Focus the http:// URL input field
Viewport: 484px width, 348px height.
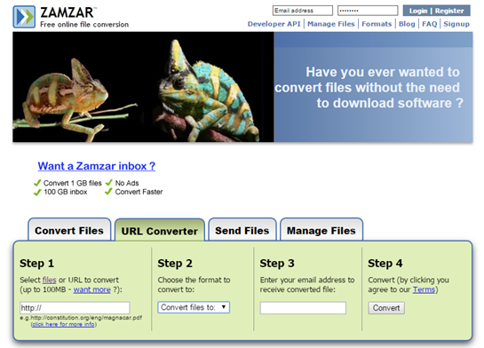pyautogui.click(x=75, y=307)
